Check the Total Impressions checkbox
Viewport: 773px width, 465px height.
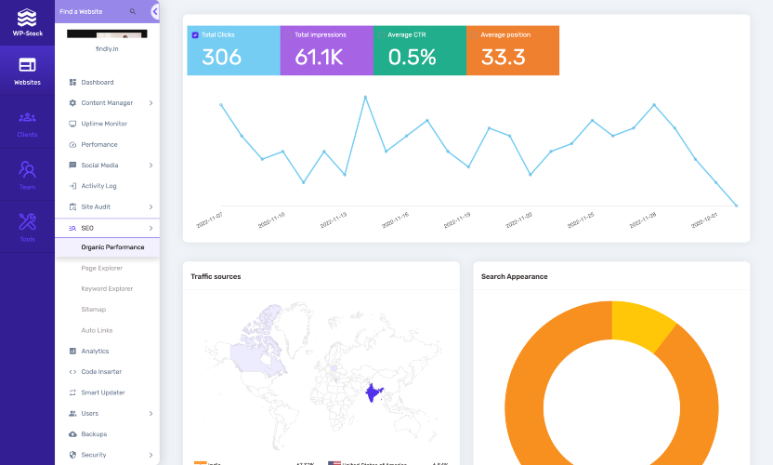[288, 35]
